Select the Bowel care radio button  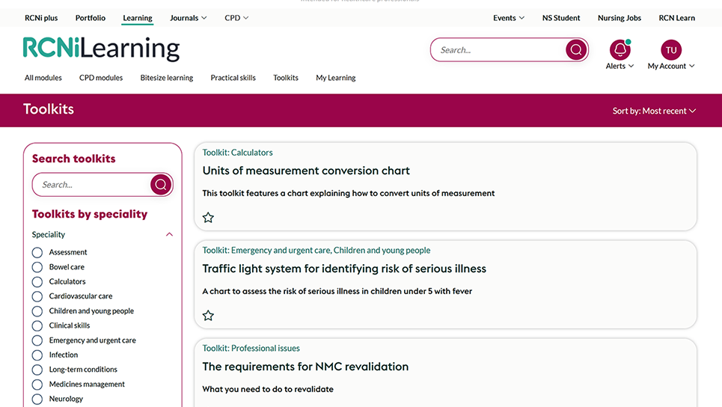click(x=37, y=267)
